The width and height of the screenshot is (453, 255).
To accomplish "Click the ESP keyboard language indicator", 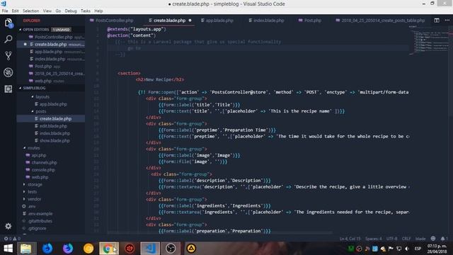I will pyautogui.click(x=418, y=249).
